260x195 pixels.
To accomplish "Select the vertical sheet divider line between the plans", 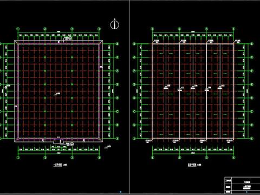I will (129, 96).
